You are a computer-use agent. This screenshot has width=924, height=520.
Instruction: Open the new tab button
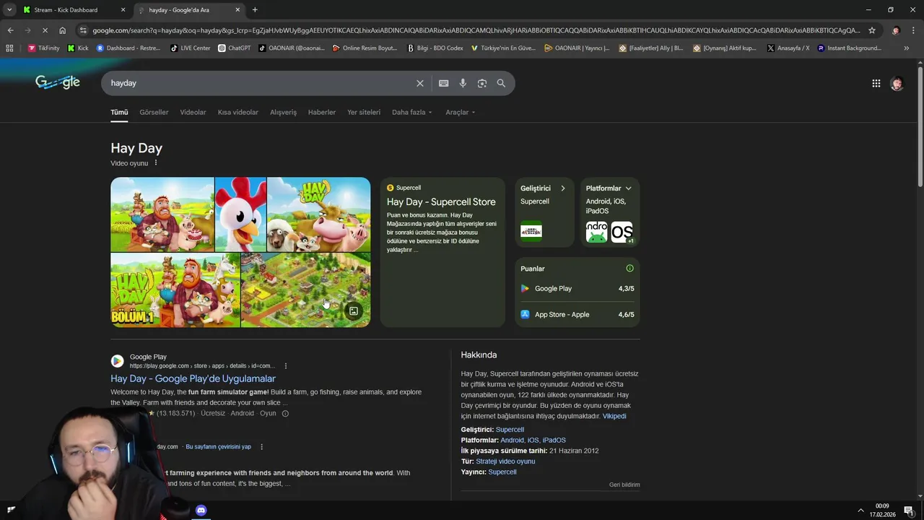click(255, 10)
